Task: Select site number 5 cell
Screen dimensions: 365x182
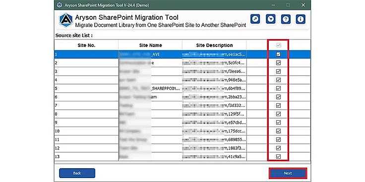Action: click(86, 89)
